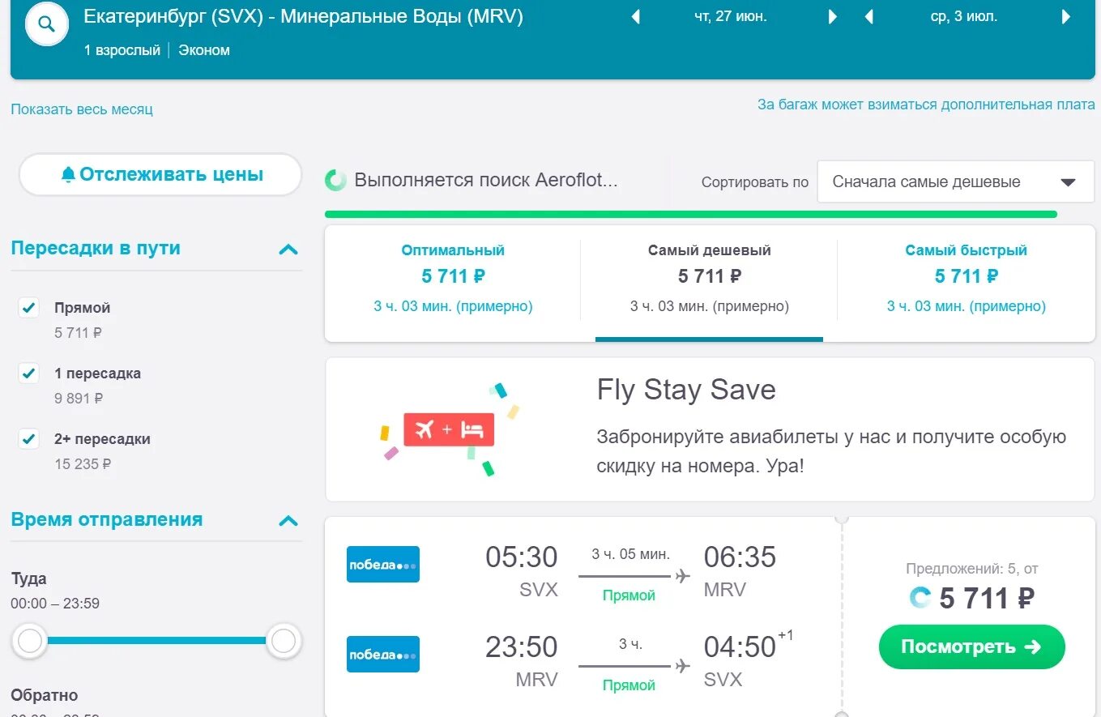Viewport: 1101px width, 717px height.
Task: Go to next departure date arrow
Action: pyautogui.click(x=833, y=16)
